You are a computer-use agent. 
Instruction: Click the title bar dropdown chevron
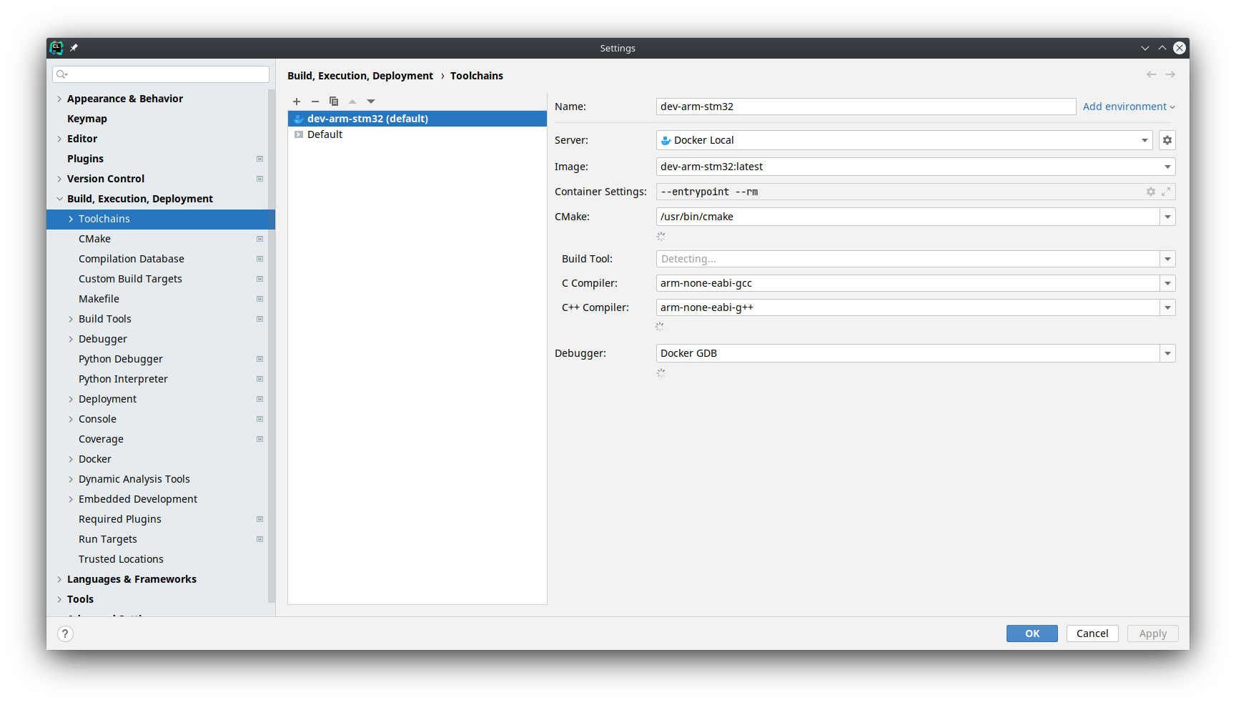pyautogui.click(x=1145, y=48)
